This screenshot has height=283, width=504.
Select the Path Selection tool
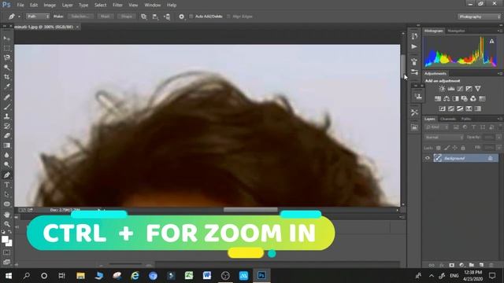point(7,194)
